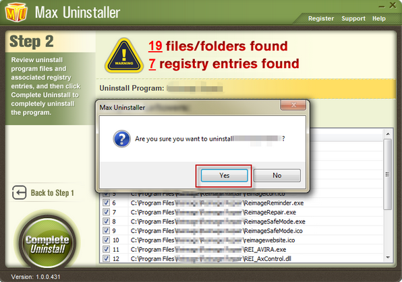Click the yellow warning triangle icon
The height and width of the screenshot is (282, 402).
pyautogui.click(x=124, y=56)
